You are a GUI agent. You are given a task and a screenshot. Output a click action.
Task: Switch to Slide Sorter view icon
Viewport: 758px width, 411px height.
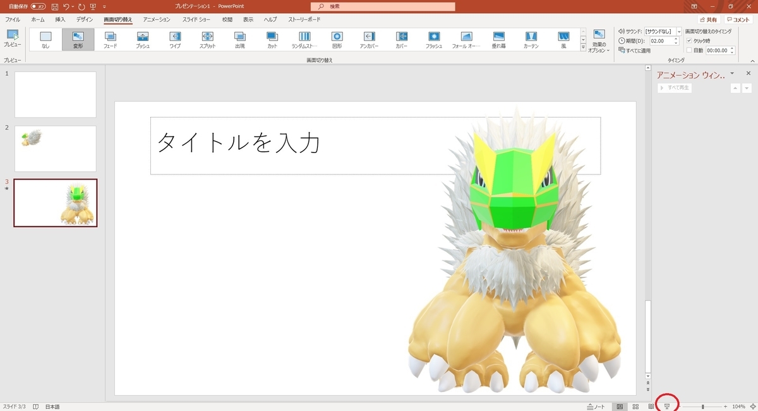pos(635,406)
